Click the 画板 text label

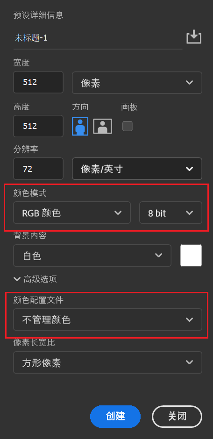click(129, 107)
